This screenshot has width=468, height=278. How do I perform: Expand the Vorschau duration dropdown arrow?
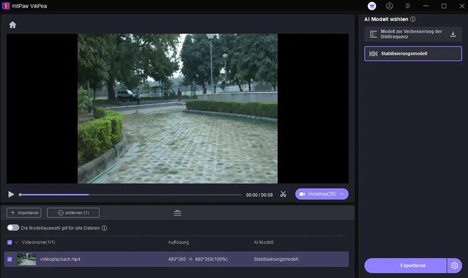(x=342, y=194)
